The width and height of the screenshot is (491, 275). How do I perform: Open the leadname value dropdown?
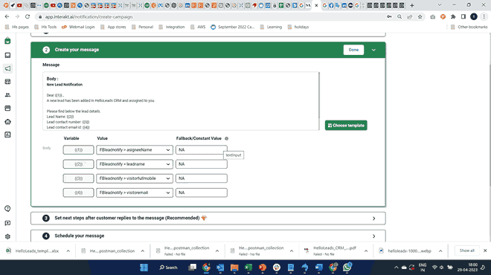click(x=135, y=164)
